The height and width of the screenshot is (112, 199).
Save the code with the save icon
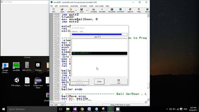click(81, 10)
